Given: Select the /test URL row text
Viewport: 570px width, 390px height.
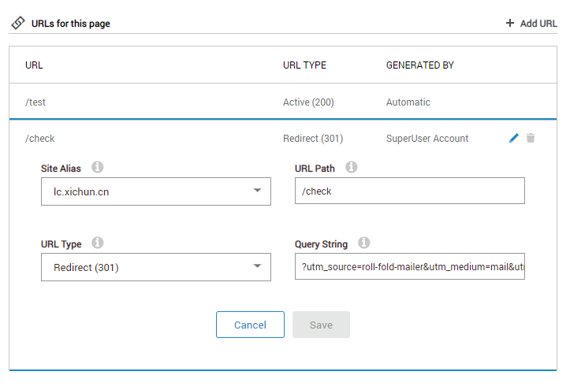Looking at the screenshot, I should 35,102.
